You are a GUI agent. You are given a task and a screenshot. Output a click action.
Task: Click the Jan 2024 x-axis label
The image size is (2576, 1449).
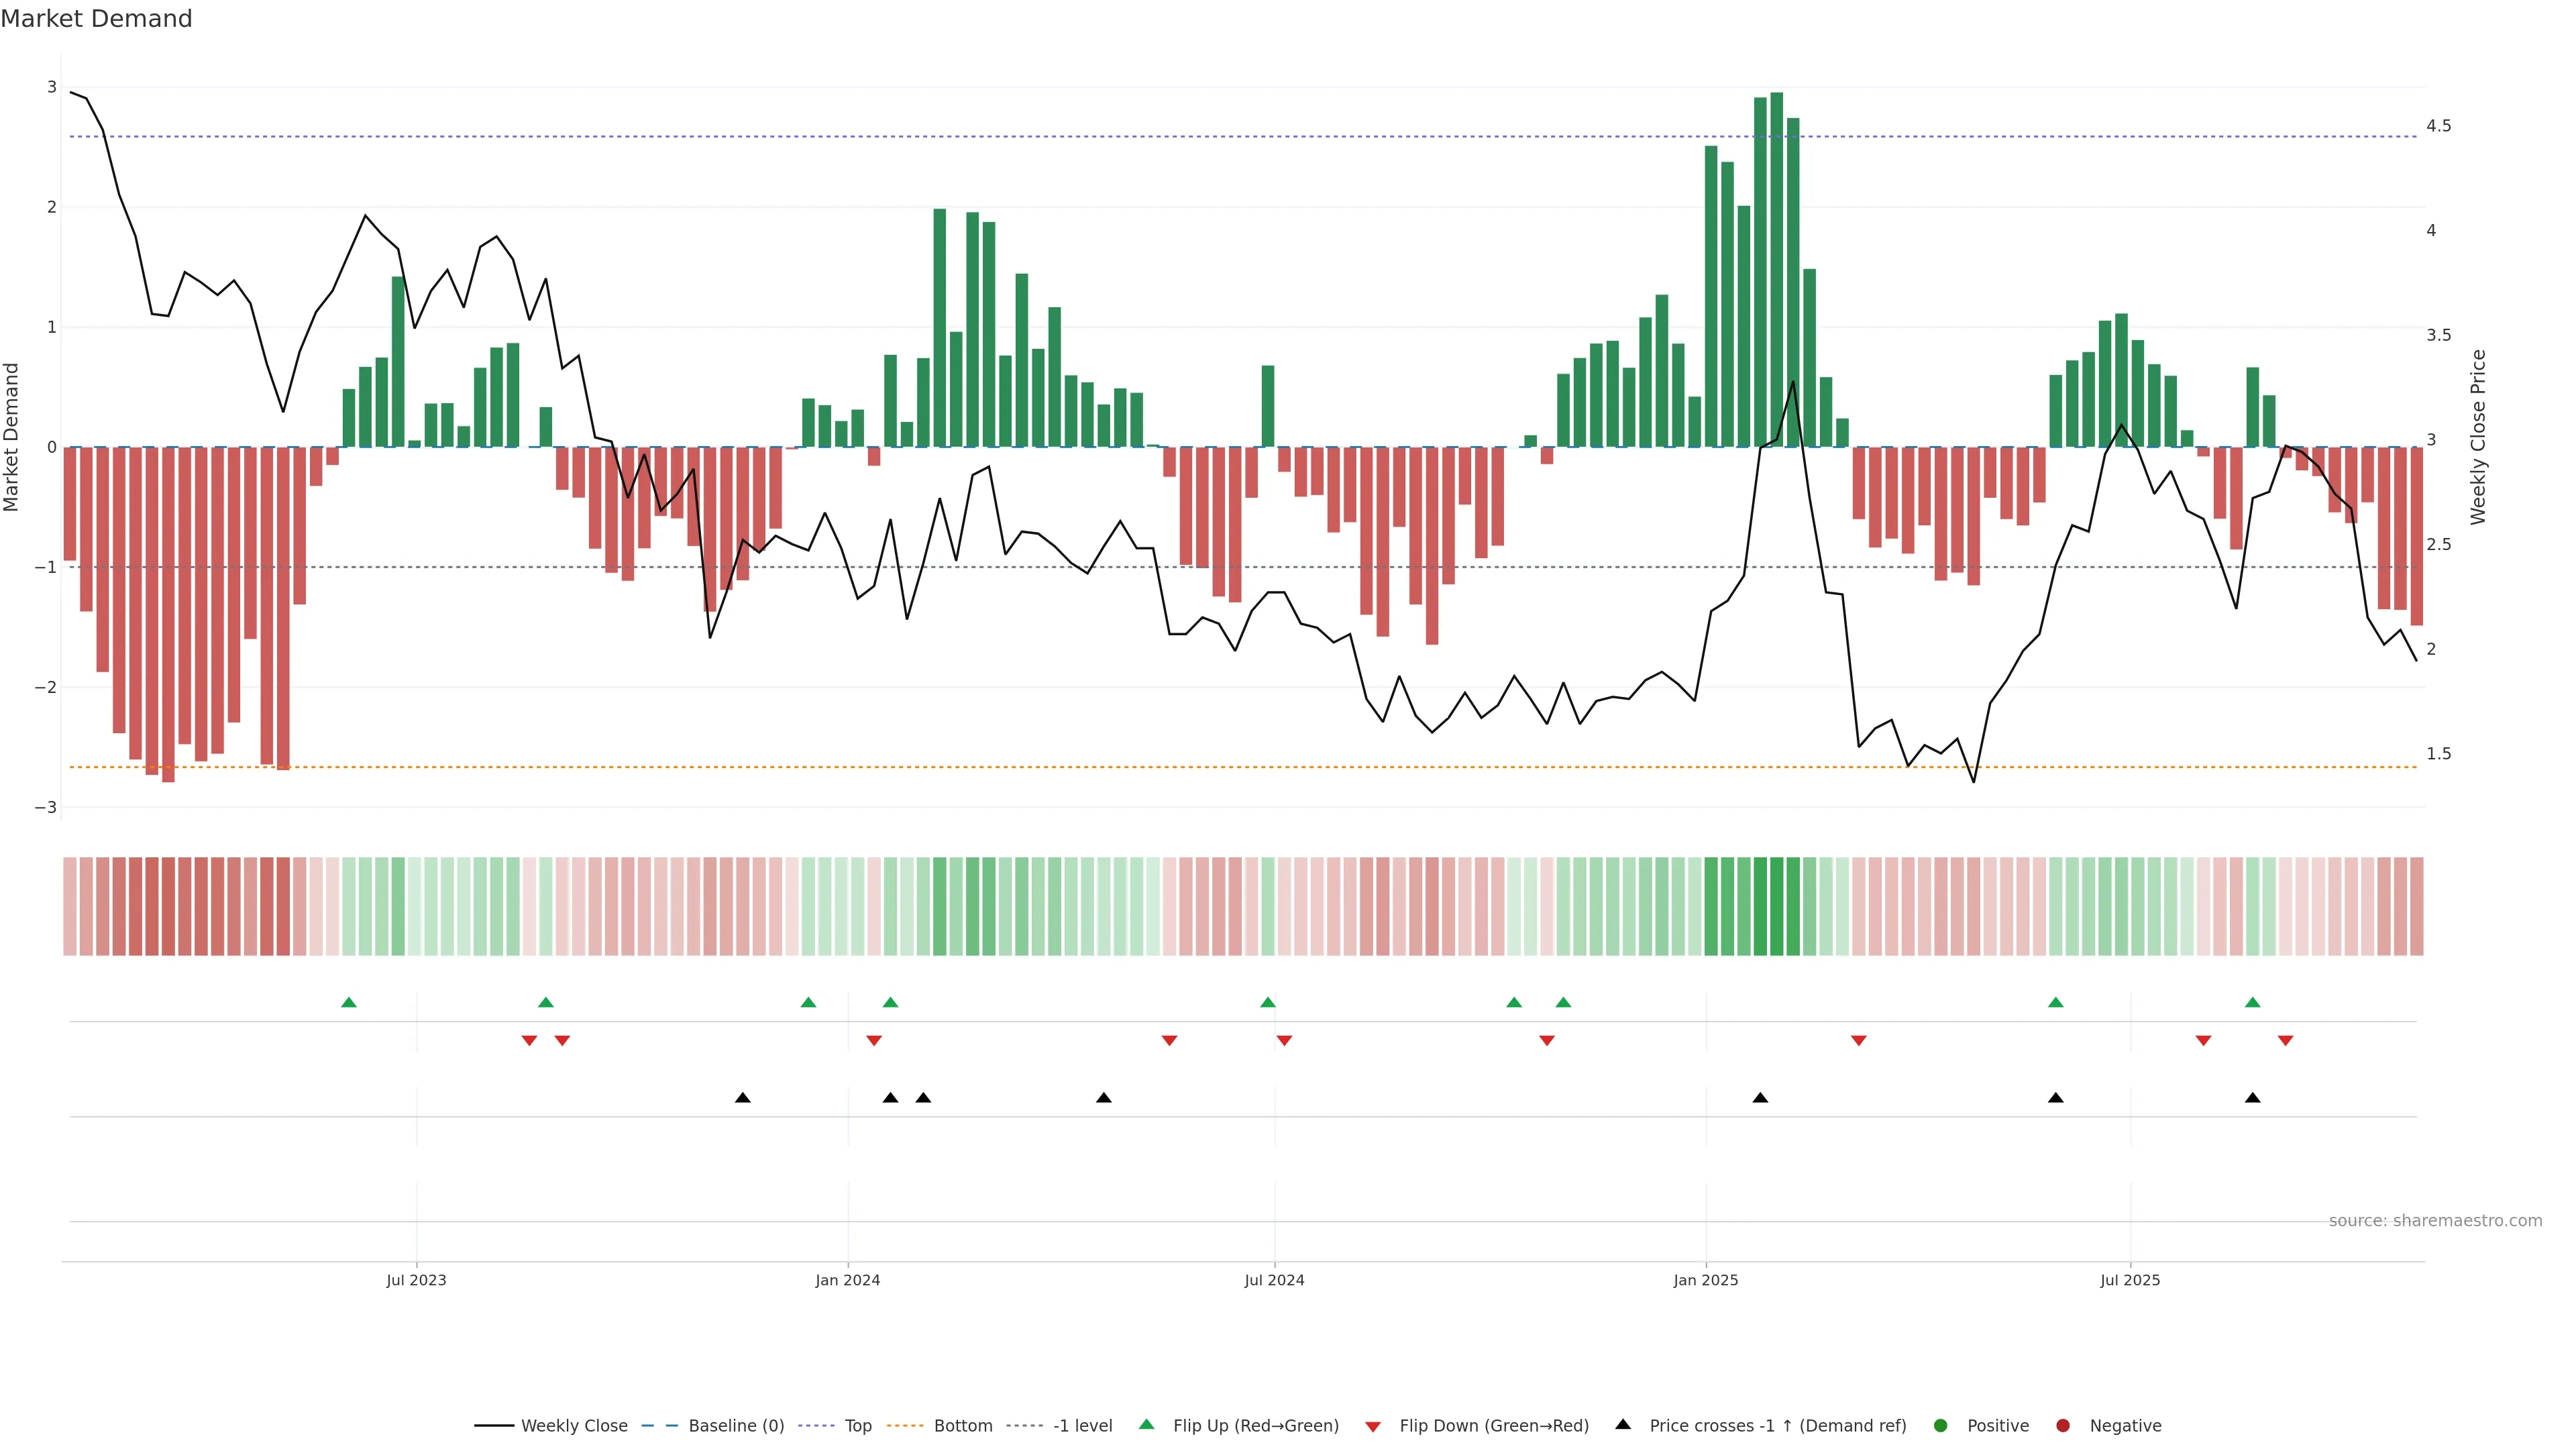coord(847,1280)
